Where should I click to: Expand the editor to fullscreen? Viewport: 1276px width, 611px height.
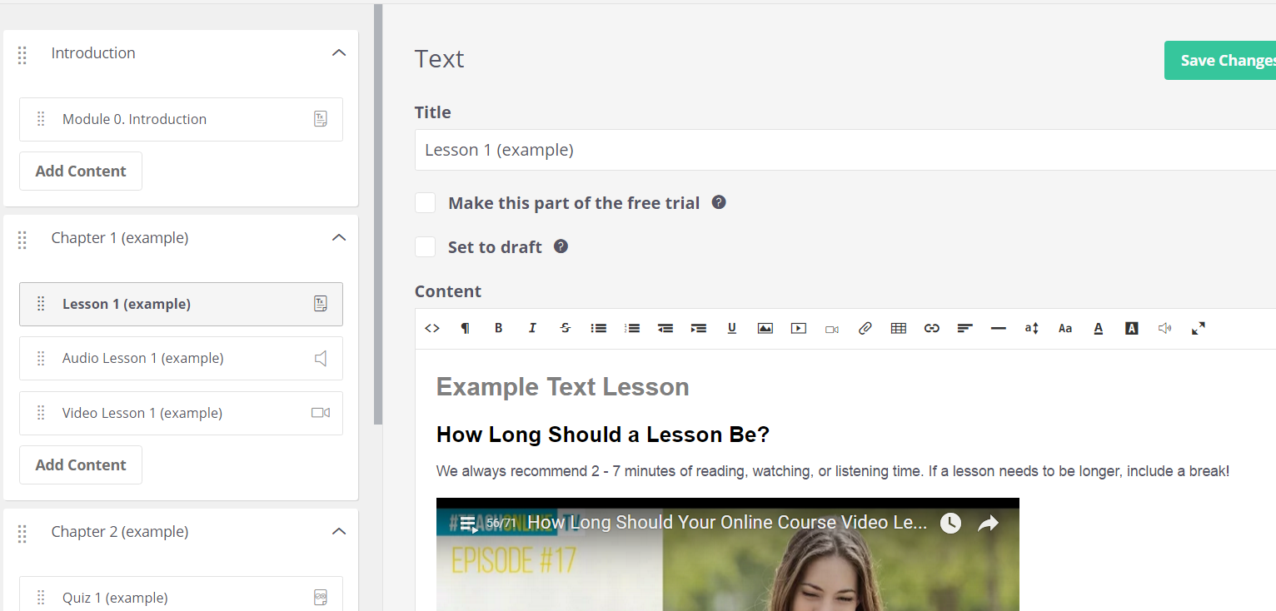pos(1199,328)
